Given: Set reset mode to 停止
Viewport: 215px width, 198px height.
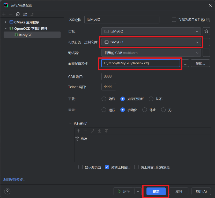Looking at the screenshot, I should [x=145, y=110].
